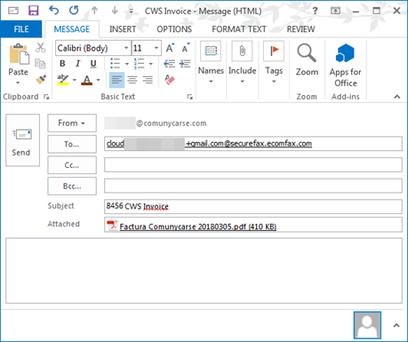Switch to the OPTIONS tab

[x=174, y=29]
